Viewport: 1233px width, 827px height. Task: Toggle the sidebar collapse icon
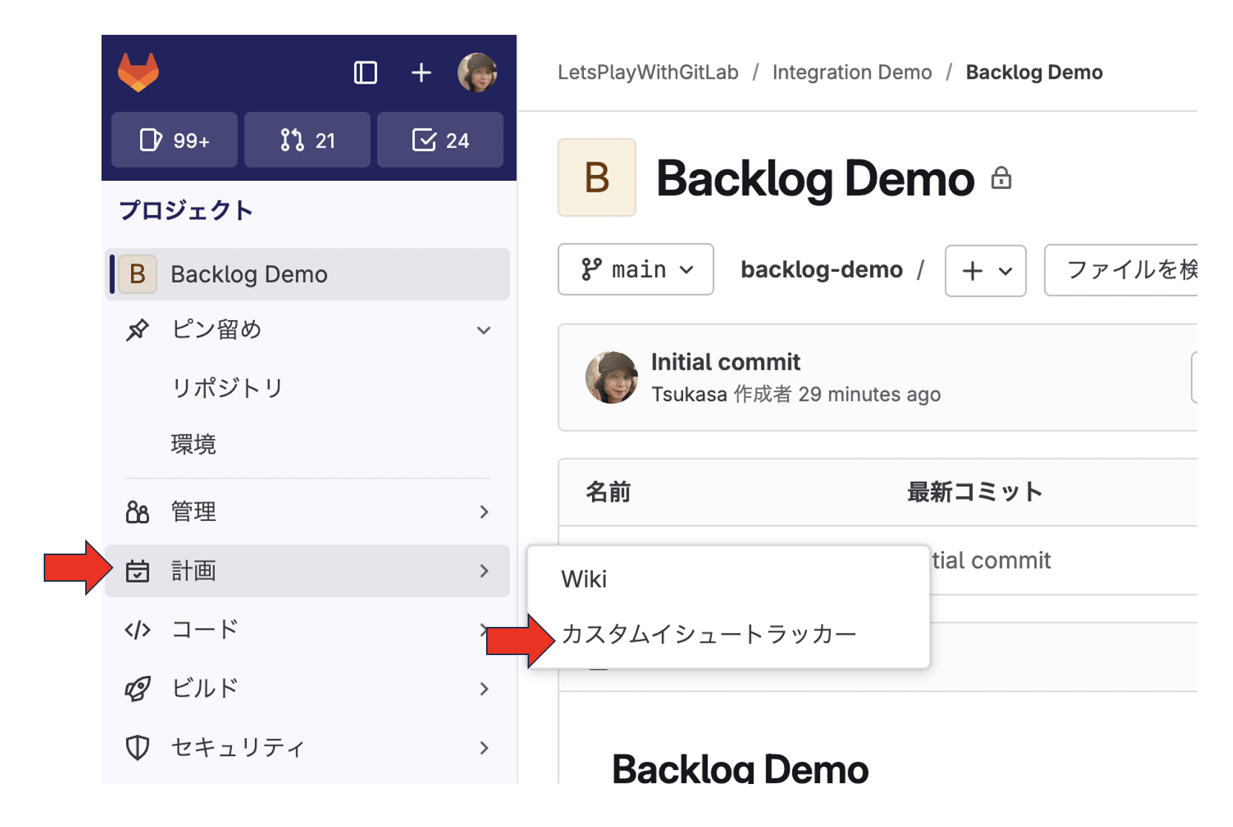point(365,73)
